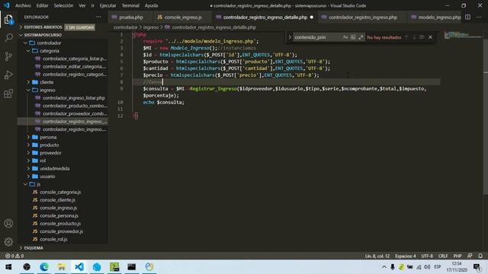Image resolution: width=488 pixels, height=274 pixels.
Task: Open the feedback icon in status bar
Action: (470, 256)
